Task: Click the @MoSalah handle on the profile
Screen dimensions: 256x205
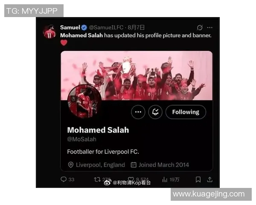Action: 81,139
